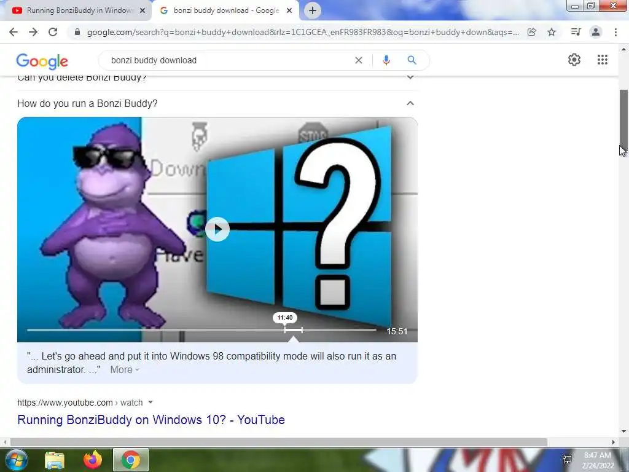
Task: Launch Firefox from the taskbar
Action: (x=93, y=460)
